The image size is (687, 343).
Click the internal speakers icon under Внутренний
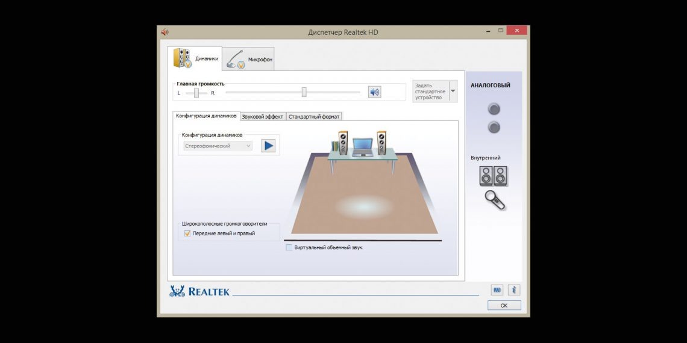[x=494, y=176]
